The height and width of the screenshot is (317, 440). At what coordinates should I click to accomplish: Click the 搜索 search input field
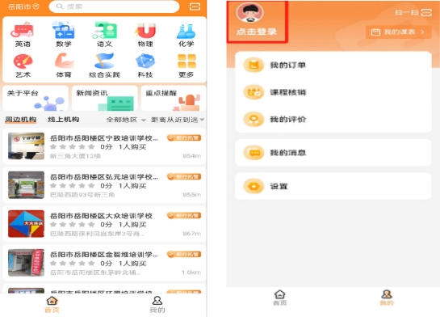click(x=114, y=6)
